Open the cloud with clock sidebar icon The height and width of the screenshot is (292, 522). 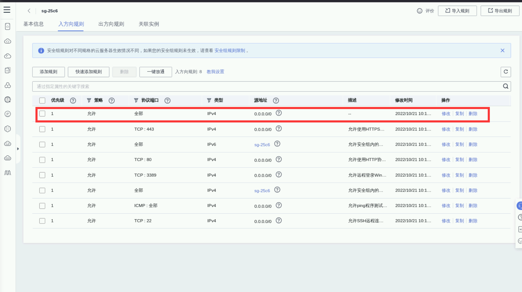[8, 56]
